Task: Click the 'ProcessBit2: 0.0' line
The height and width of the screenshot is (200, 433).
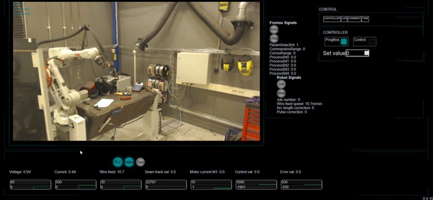Action: [283, 65]
